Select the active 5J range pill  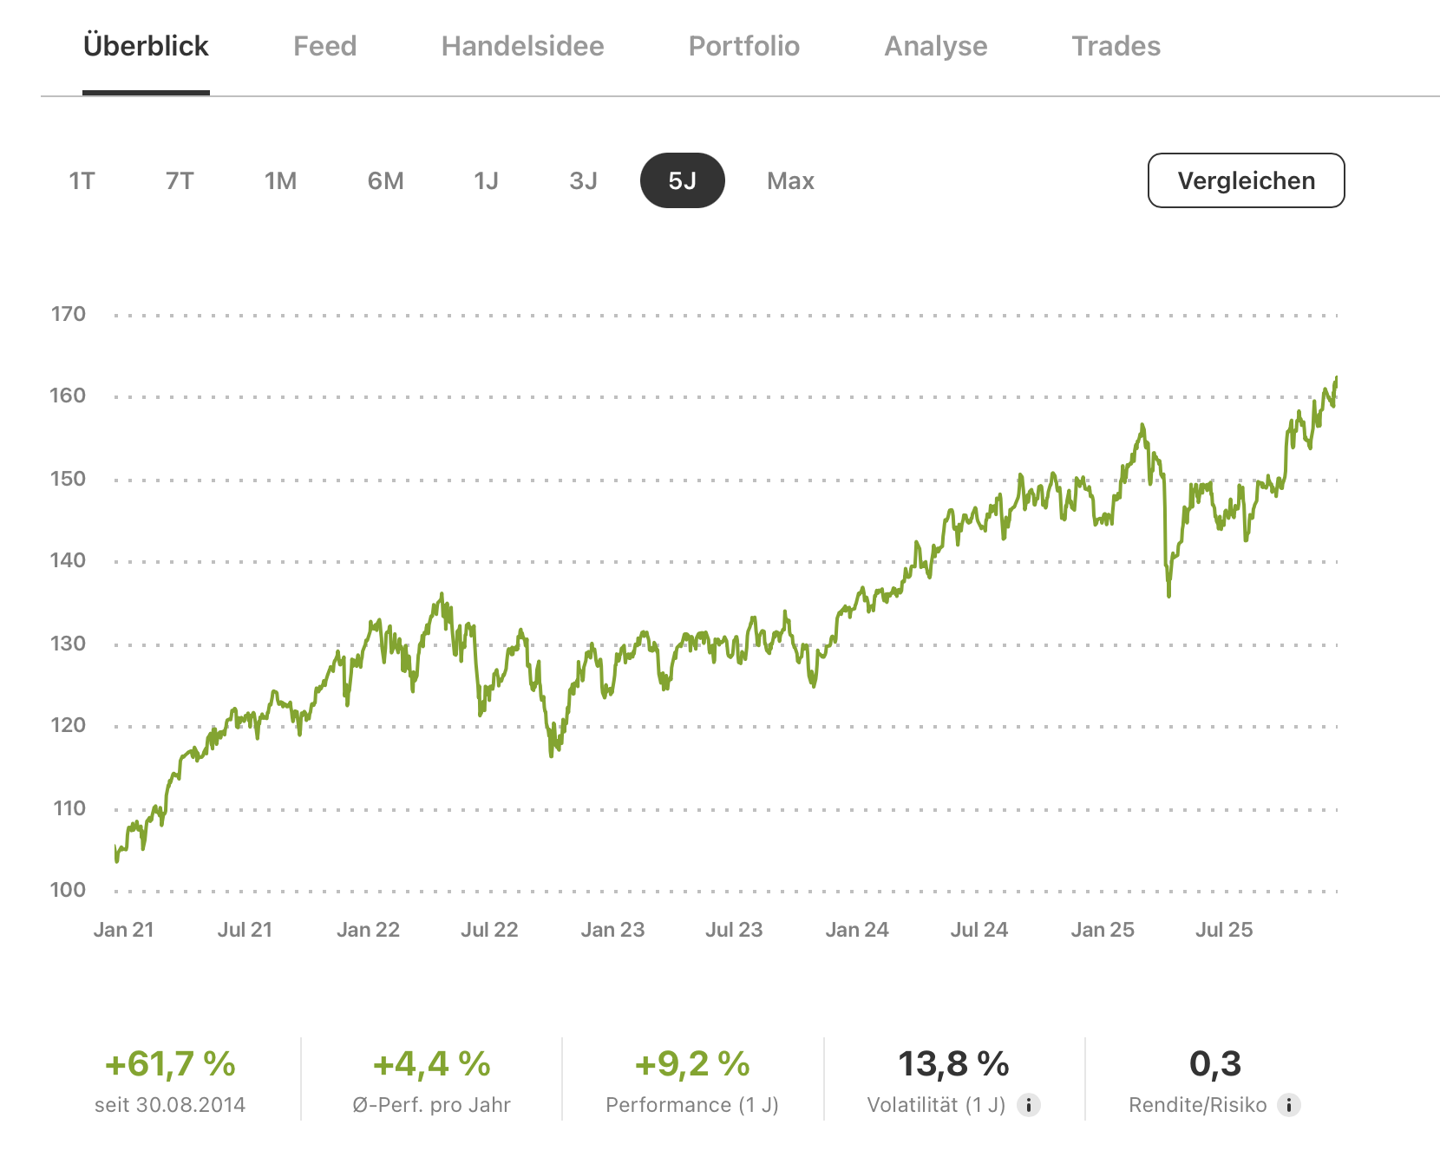pos(682,180)
